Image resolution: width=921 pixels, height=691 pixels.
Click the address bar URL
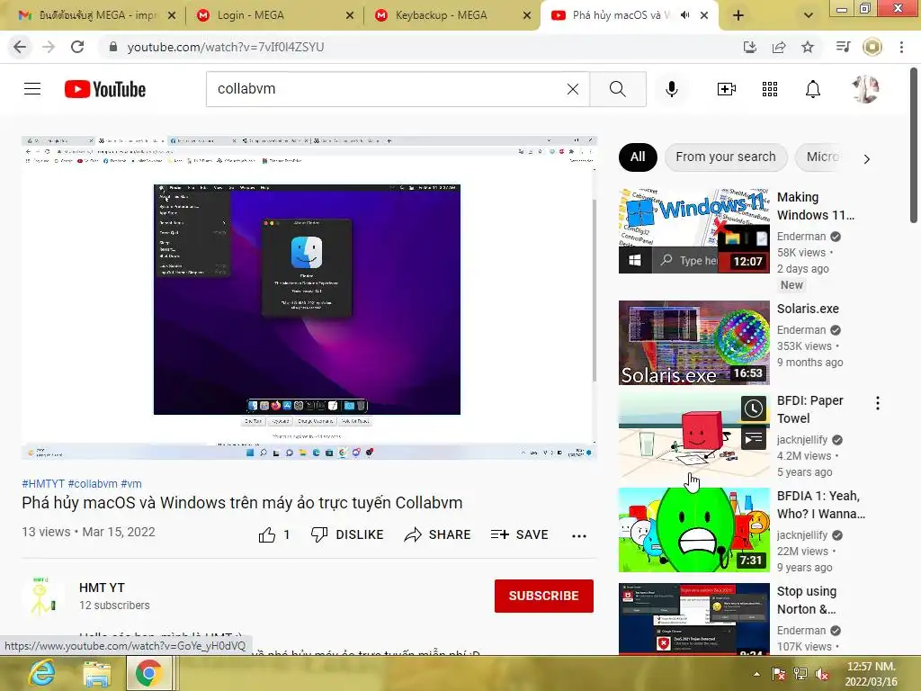[x=226, y=47]
